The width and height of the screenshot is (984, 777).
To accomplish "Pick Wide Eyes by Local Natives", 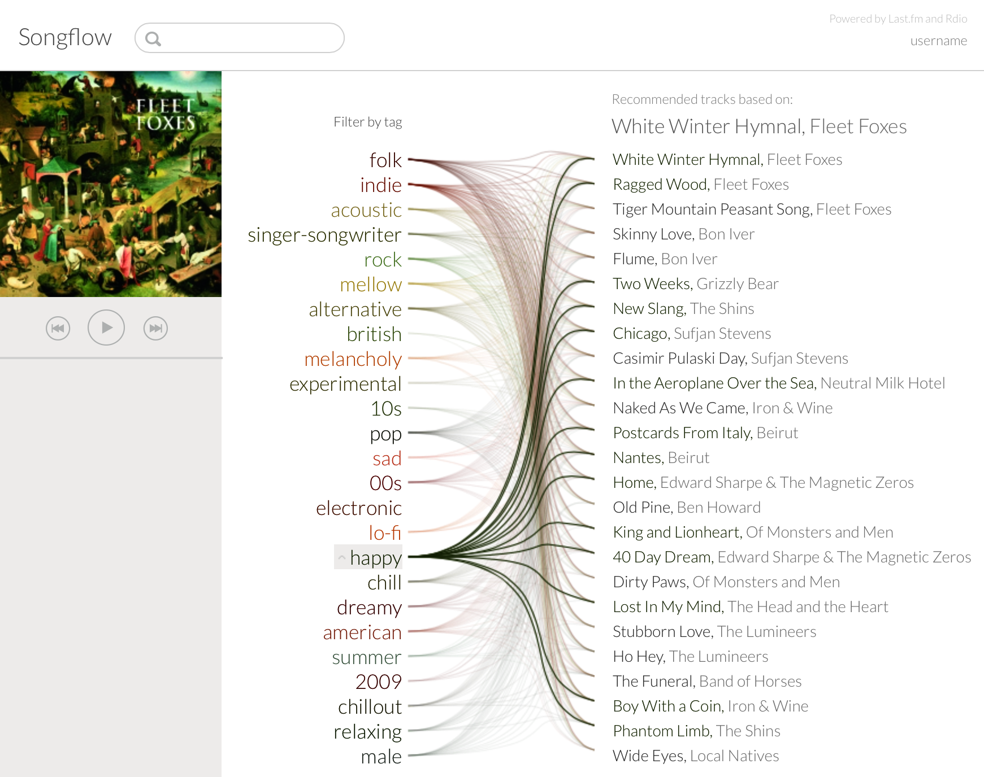I will click(x=696, y=756).
